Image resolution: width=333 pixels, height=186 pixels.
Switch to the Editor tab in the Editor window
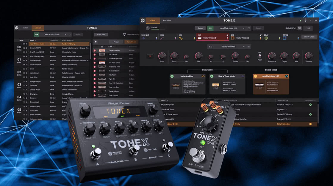coord(153,20)
